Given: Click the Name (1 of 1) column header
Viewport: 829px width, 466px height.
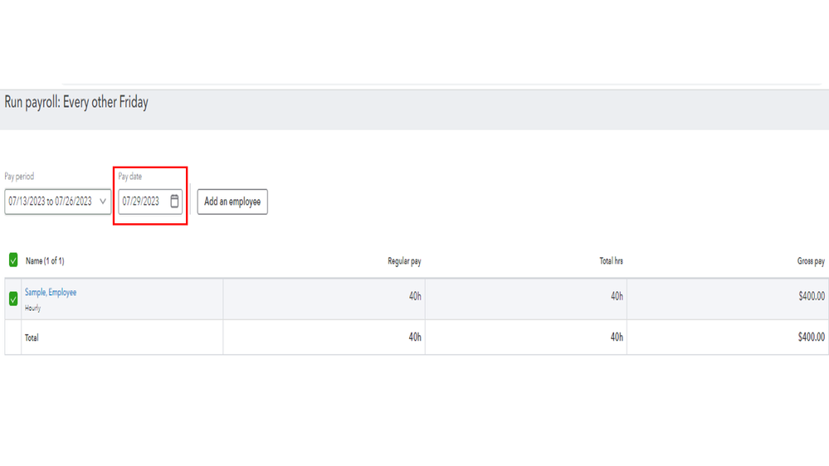Looking at the screenshot, I should pos(45,261).
